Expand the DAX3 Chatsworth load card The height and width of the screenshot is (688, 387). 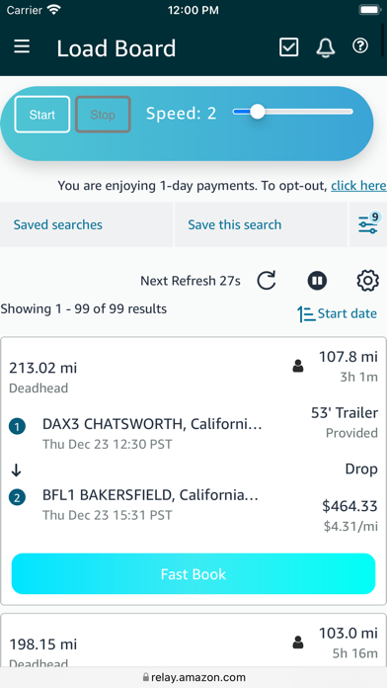[x=193, y=443]
